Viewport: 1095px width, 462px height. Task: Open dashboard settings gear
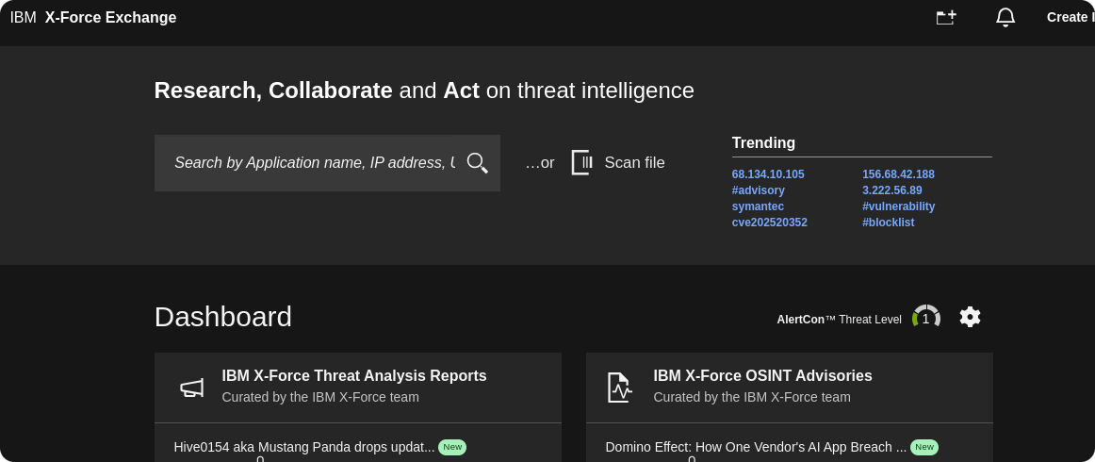click(x=970, y=317)
